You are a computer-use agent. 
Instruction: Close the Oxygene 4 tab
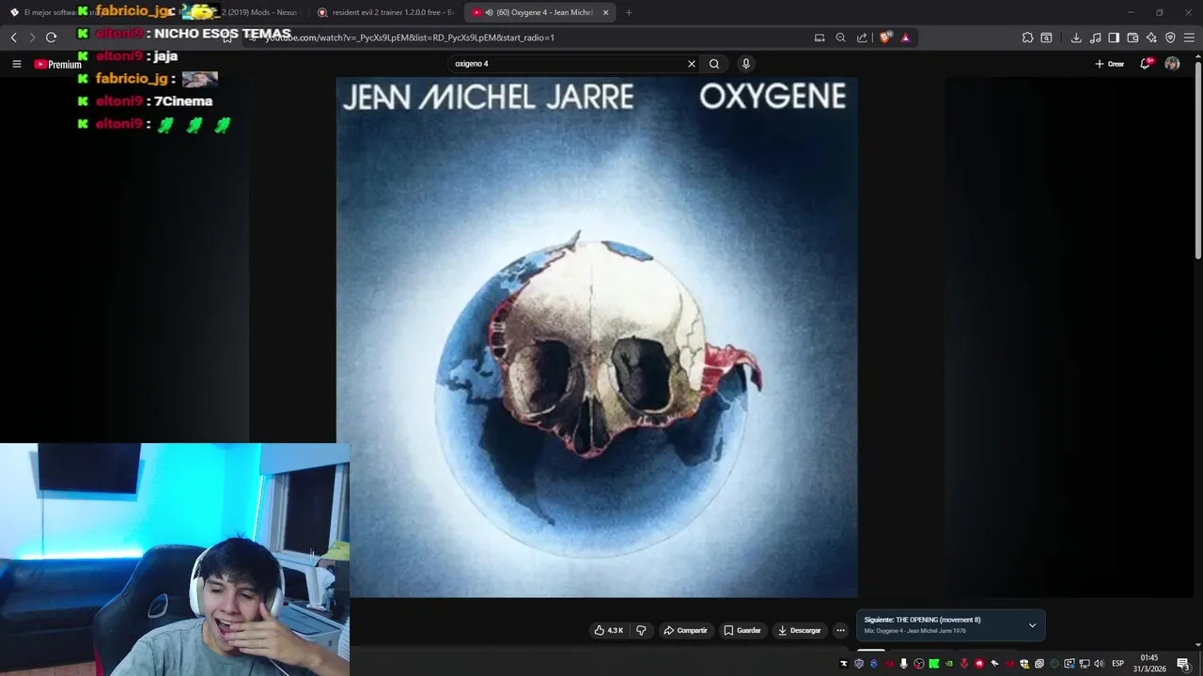[x=605, y=12]
